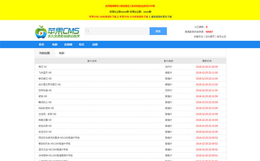Click the 收藏本站 link
Screen dimensions: 260x161
click(198, 37)
